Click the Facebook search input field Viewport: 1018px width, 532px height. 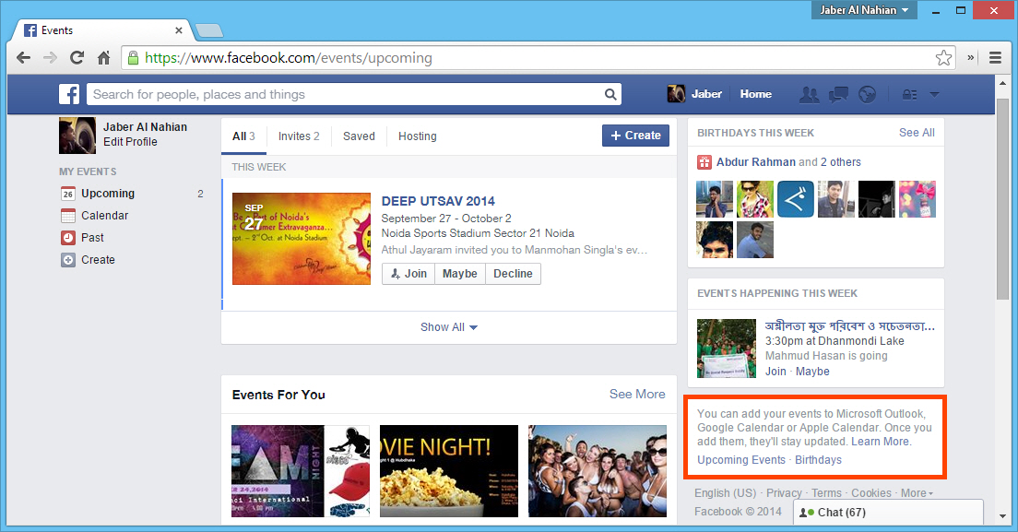(346, 94)
